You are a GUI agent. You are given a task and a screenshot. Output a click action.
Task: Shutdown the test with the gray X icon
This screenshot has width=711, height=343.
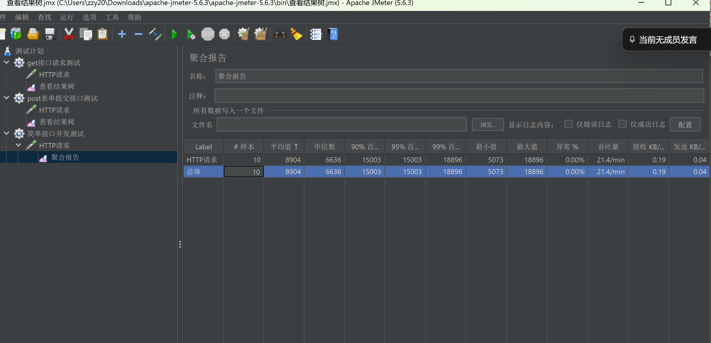click(224, 34)
